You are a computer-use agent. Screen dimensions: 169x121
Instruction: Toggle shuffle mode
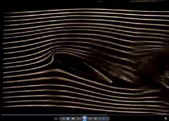point(64,119)
